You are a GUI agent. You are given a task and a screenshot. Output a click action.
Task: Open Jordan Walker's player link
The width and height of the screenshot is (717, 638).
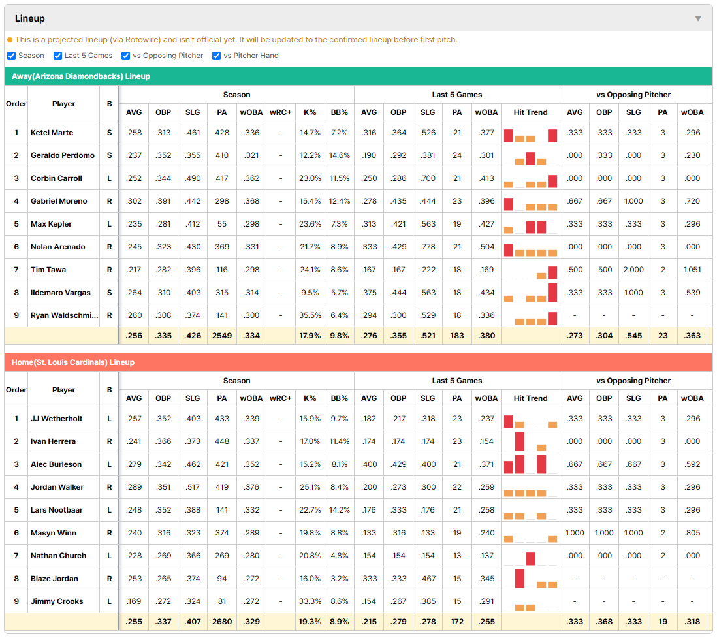(57, 487)
